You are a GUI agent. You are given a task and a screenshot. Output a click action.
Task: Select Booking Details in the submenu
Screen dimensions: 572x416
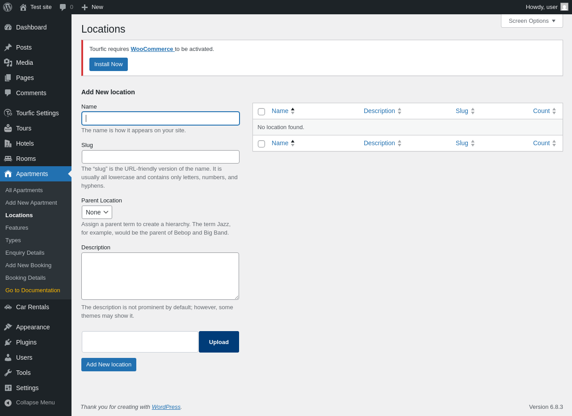25,277
